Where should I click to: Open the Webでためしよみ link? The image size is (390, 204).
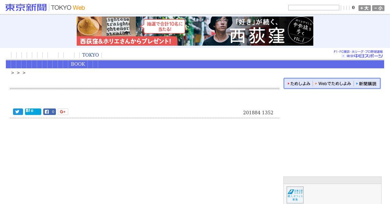pos(333,84)
